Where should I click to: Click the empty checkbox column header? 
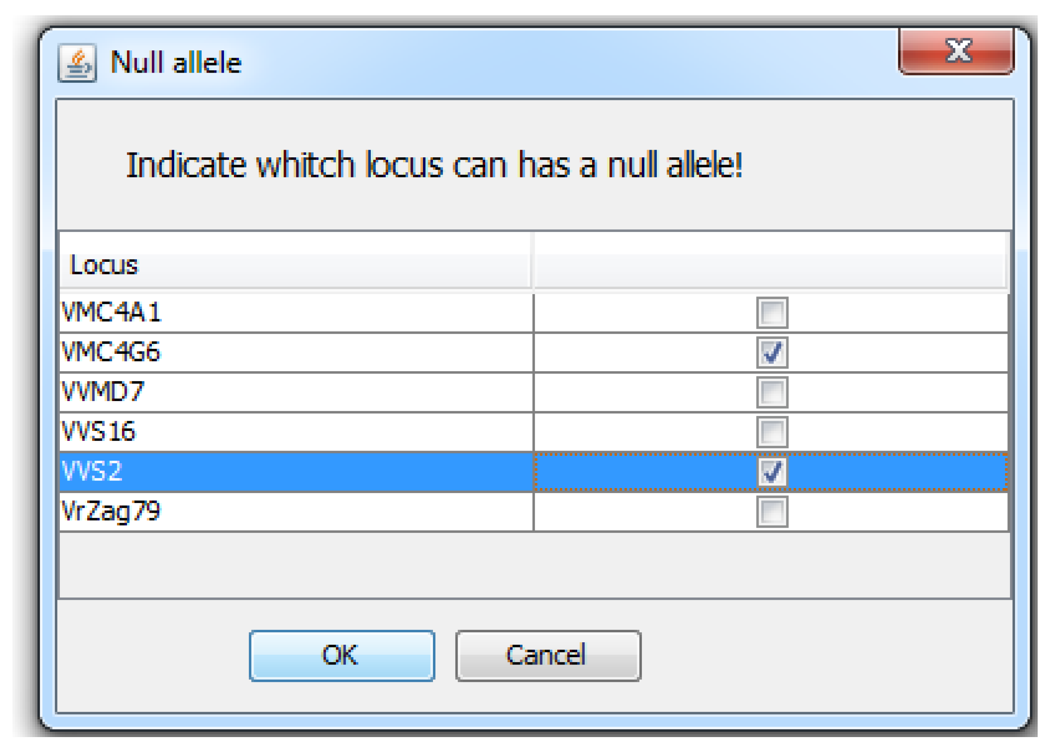click(x=769, y=266)
